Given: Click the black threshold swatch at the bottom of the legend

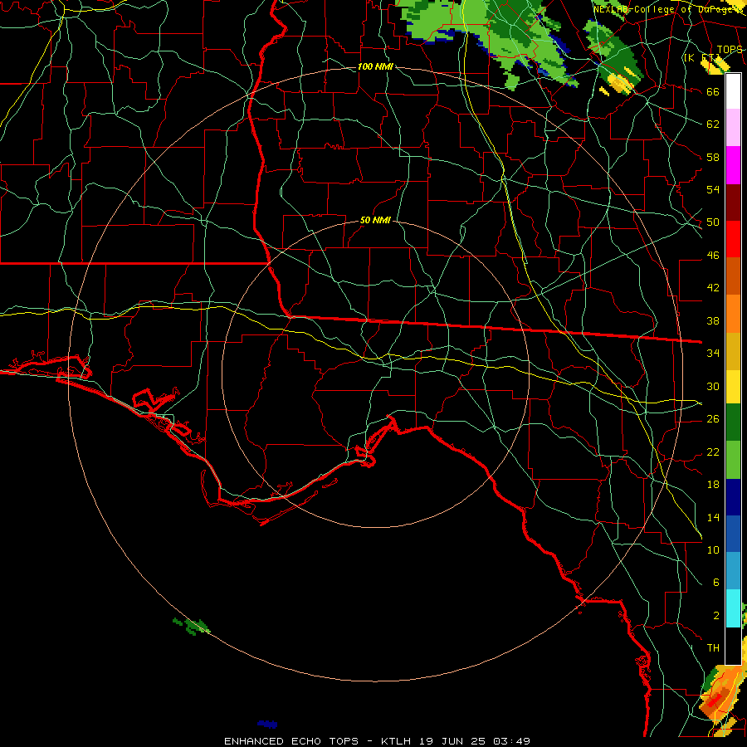Looking at the screenshot, I should [x=733, y=646].
